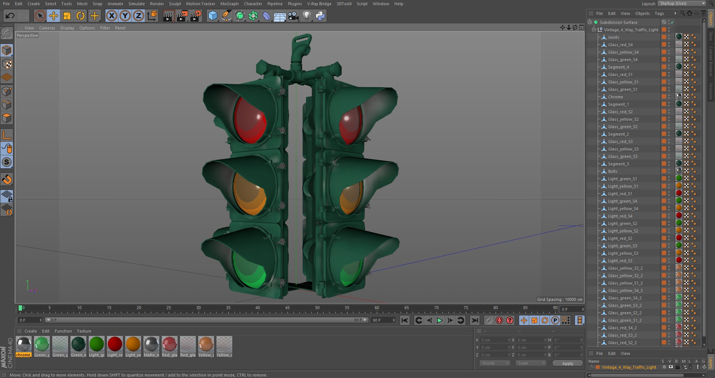The width and height of the screenshot is (715, 378).
Task: Activate the Move tool in top toolbar
Action: (x=54, y=16)
